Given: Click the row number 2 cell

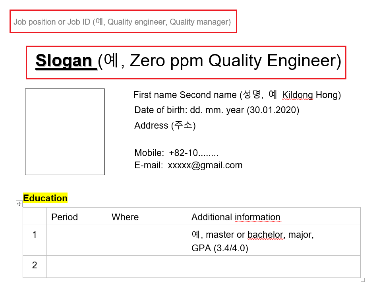Looking at the screenshot, I should click(35, 266).
